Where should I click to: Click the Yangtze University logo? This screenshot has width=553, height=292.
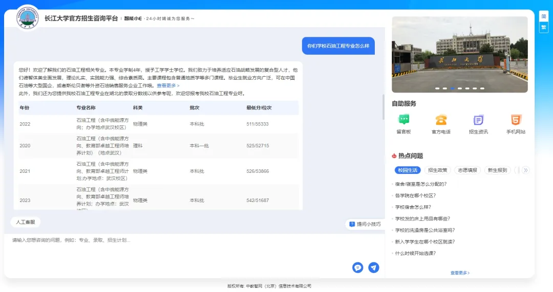point(27,17)
